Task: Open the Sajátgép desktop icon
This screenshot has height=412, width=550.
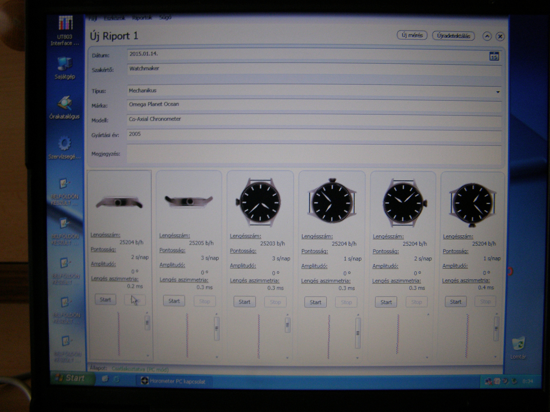Action: coord(65,68)
